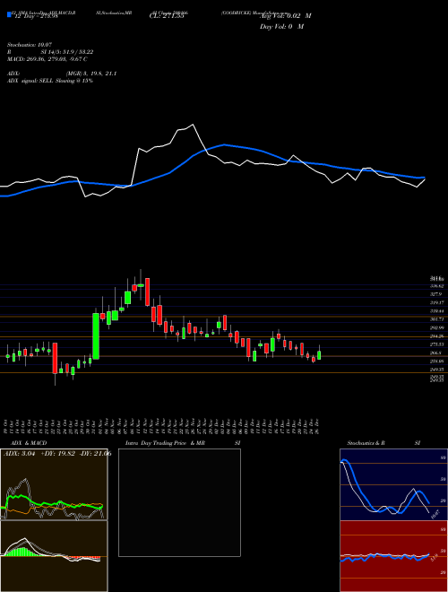This screenshot has height=592, width=448.
Task: Click the 301.71 price axis label
Action: (436, 319)
